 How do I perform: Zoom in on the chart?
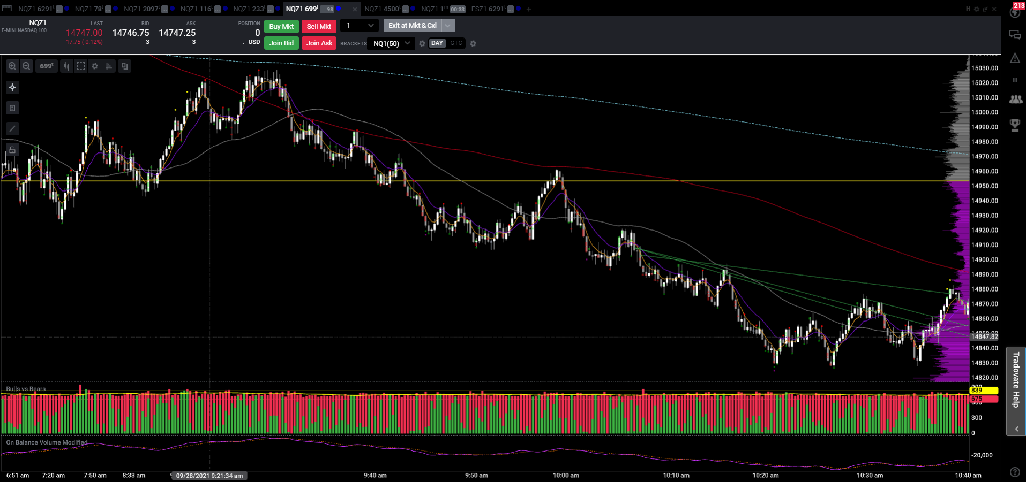12,66
